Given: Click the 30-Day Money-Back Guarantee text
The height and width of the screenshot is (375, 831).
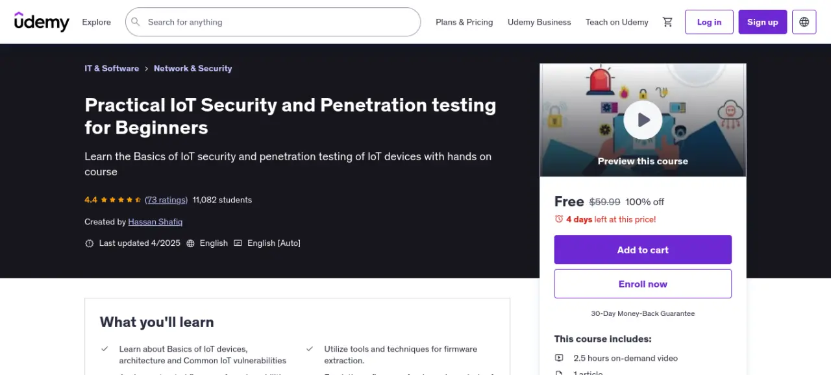Looking at the screenshot, I should point(643,313).
